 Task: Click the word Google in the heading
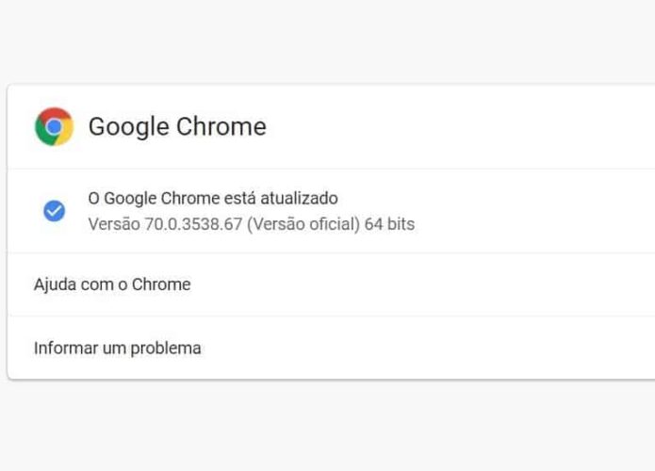[129, 126]
